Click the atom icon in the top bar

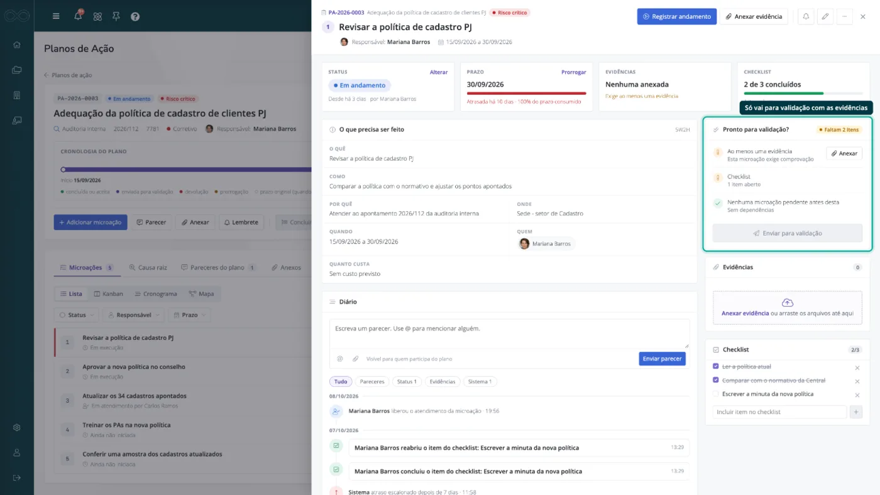[x=97, y=16]
